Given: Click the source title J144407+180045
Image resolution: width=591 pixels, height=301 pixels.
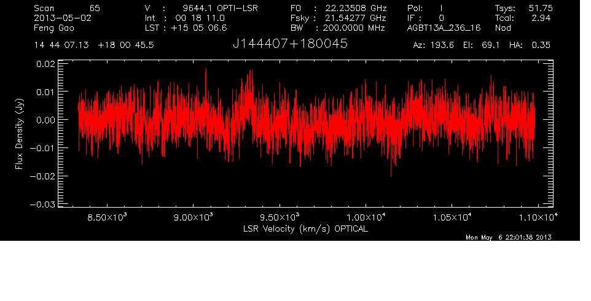Looking at the screenshot, I should (290, 44).
